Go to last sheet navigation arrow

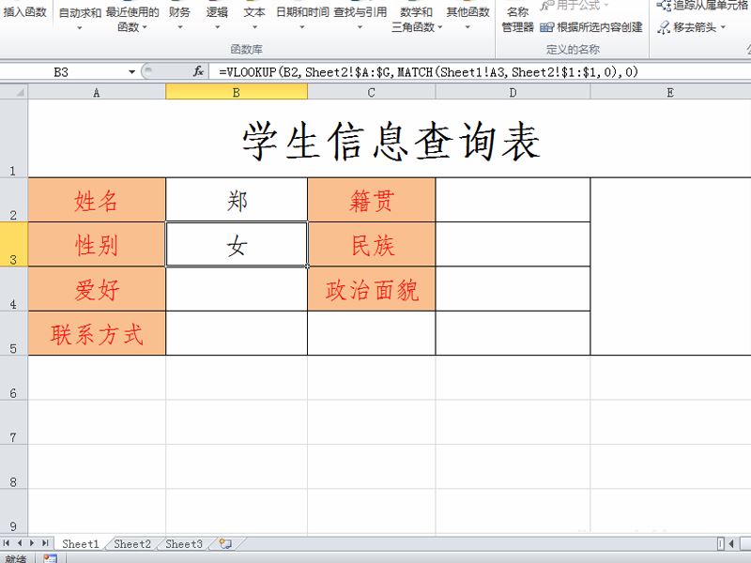tap(46, 543)
